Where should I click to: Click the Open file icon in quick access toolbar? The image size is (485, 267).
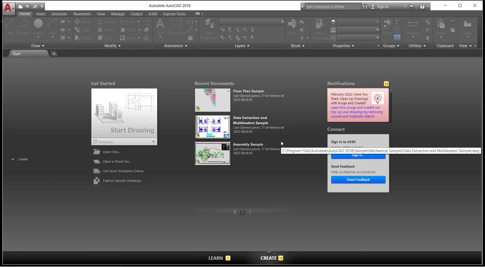click(x=28, y=6)
